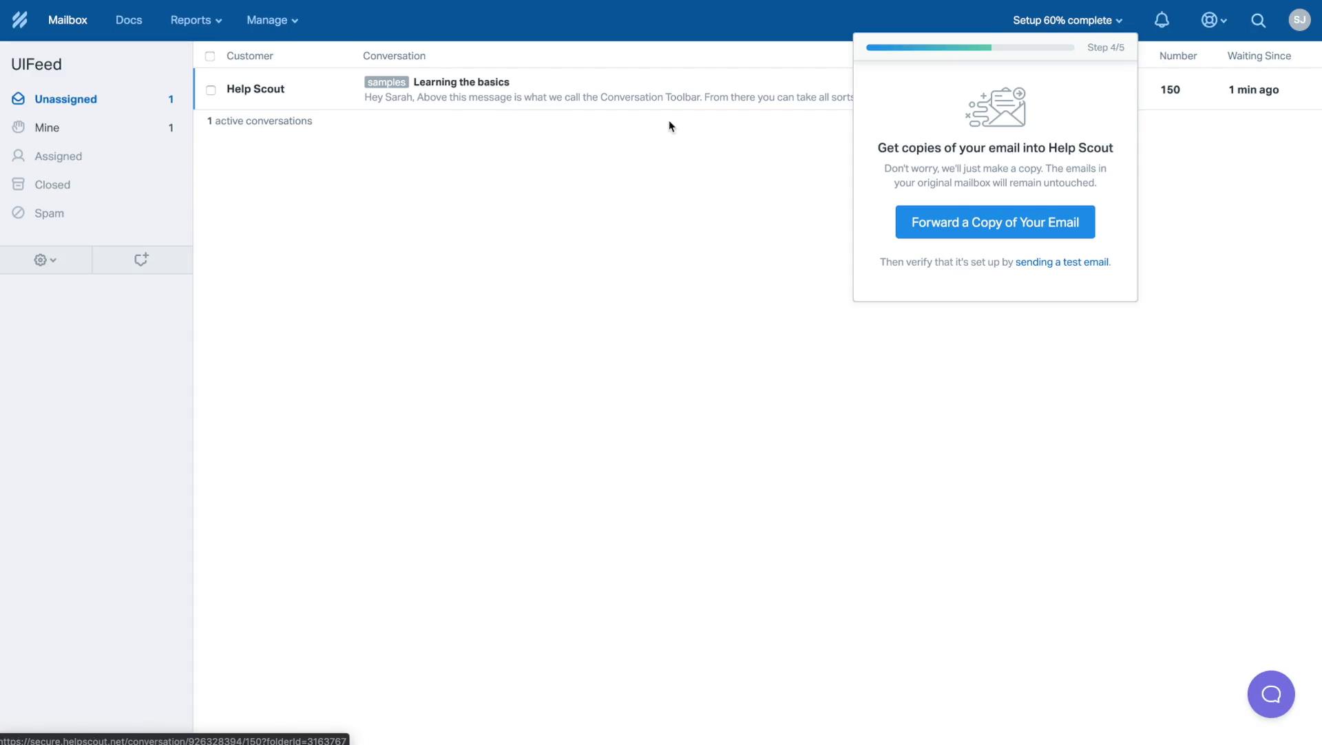Image resolution: width=1322 pixels, height=745 pixels.
Task: Click the Mailbox navigation icon
Action: (x=67, y=20)
